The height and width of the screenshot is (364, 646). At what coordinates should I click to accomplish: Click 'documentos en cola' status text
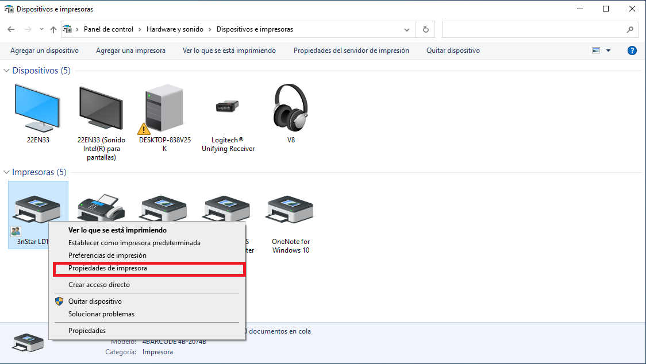[x=280, y=331]
